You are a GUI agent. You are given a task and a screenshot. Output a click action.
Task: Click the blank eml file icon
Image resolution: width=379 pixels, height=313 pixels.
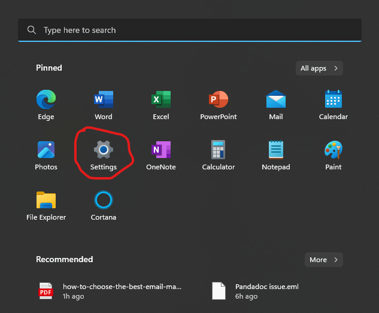click(x=219, y=291)
